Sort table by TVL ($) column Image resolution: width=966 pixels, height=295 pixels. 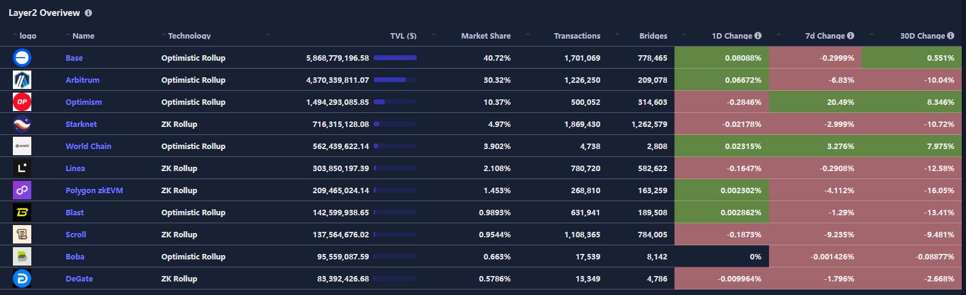(x=403, y=36)
